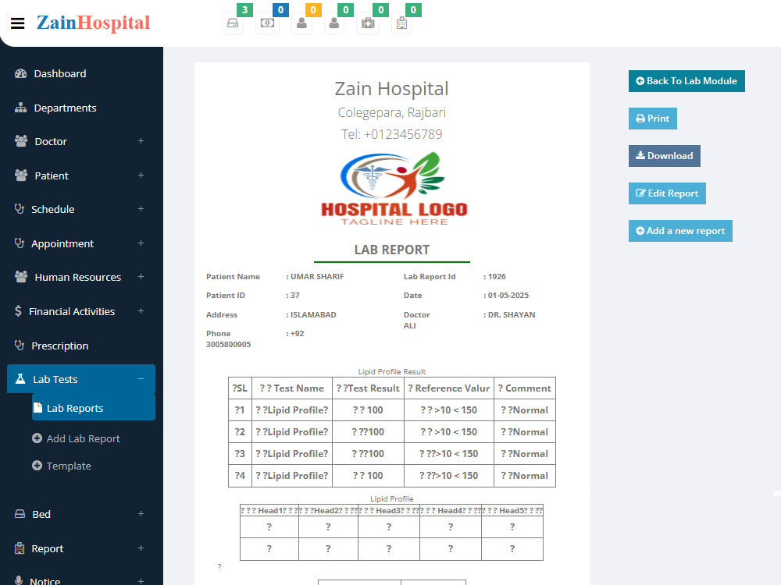Toggle the hamburger sidebar menu
The width and height of the screenshot is (781, 585).
(17, 23)
